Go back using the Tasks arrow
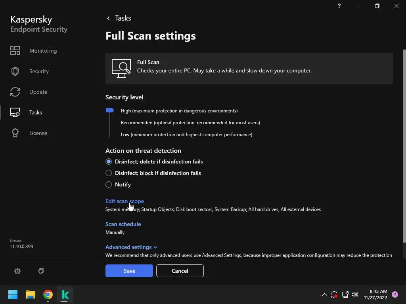This screenshot has width=406, height=304. click(109, 18)
